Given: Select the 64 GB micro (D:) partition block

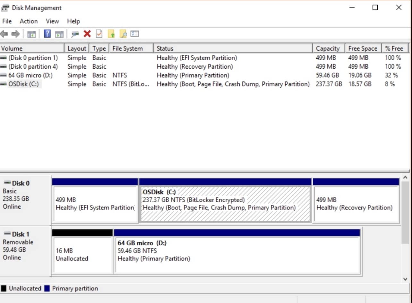Looking at the screenshot, I should 237,252.
